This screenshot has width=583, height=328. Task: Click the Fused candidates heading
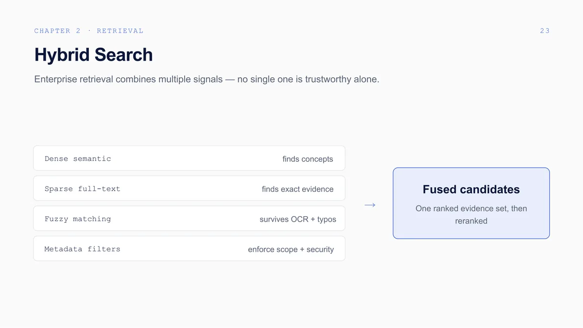pos(471,190)
